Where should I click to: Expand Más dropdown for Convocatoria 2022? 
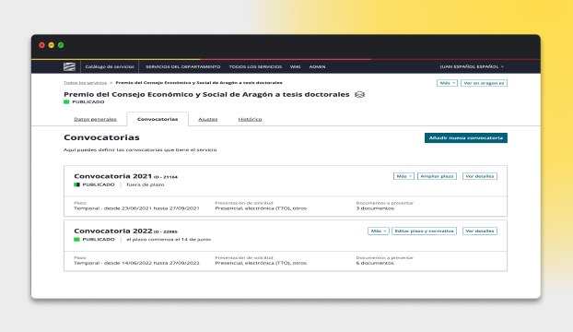coord(379,231)
